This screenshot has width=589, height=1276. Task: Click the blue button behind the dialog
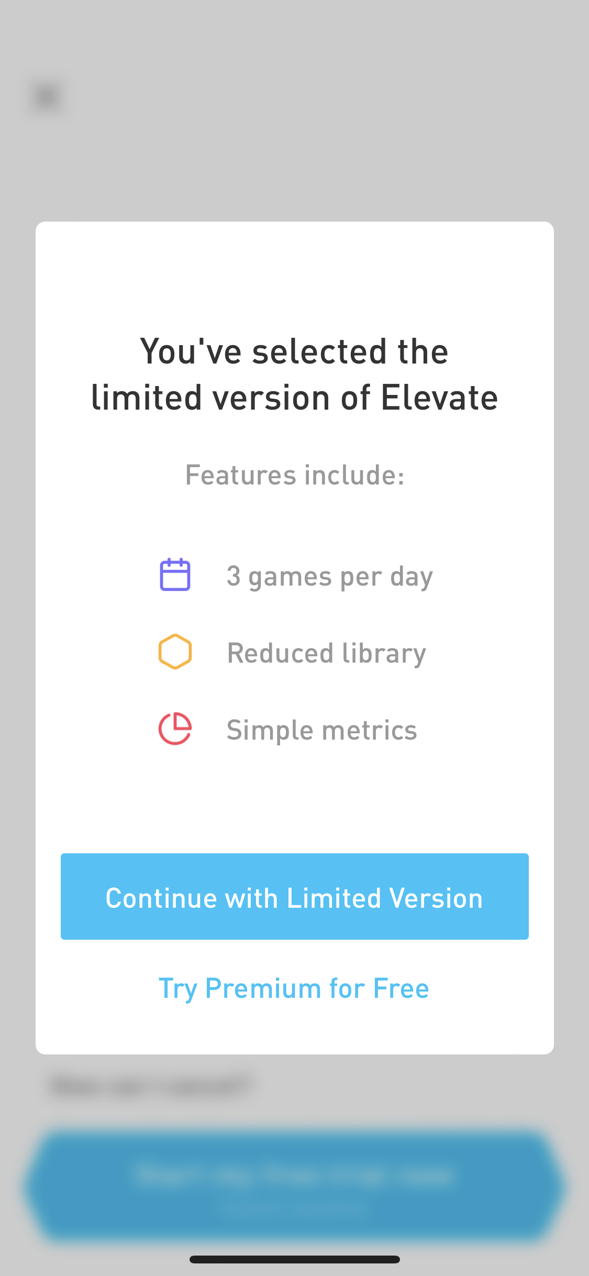pos(294,1184)
